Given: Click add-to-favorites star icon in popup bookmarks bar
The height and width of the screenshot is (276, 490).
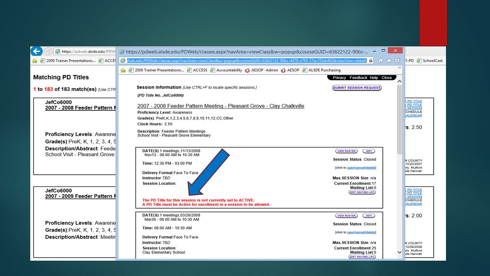Looking at the screenshot, I should coord(123,70).
